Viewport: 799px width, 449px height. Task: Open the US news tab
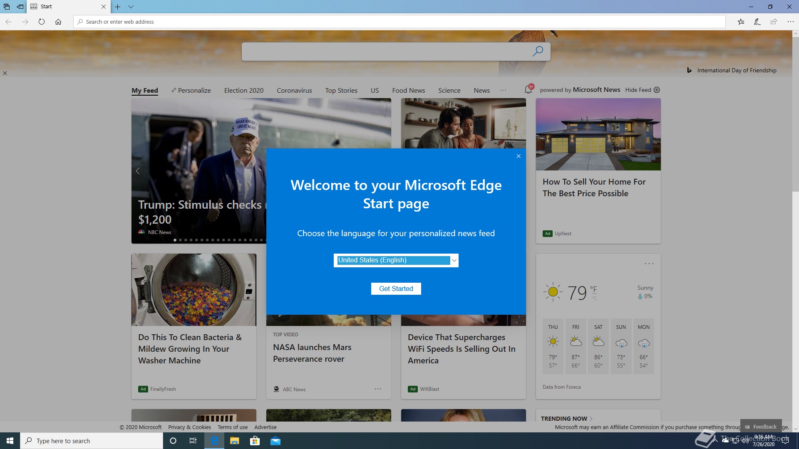[375, 90]
